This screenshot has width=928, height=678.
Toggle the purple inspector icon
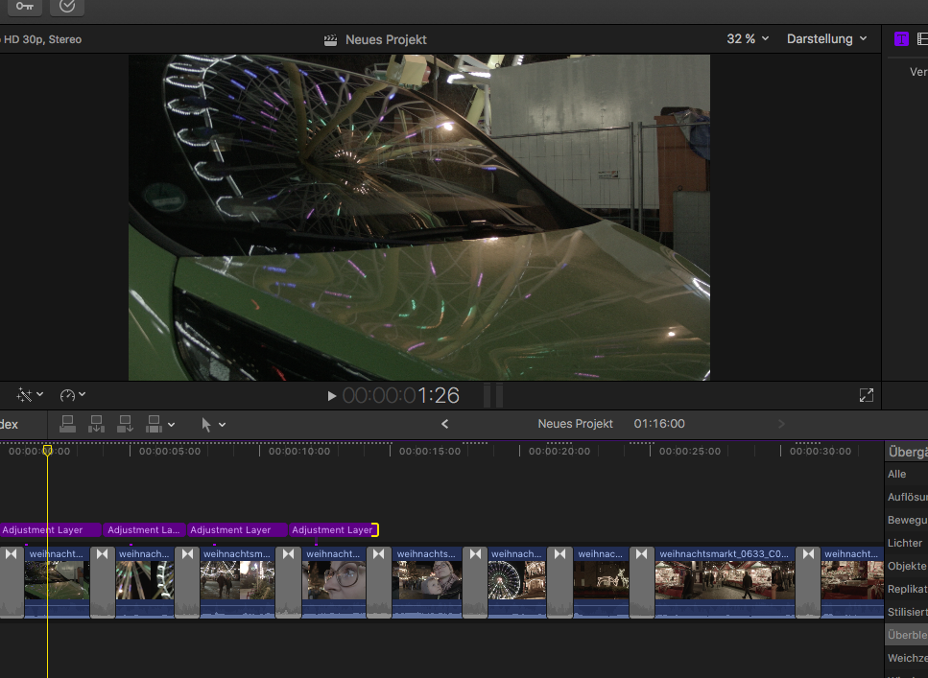[901, 38]
